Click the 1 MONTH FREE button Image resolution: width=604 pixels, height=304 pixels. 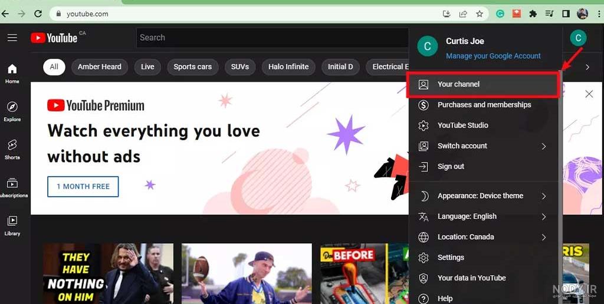pos(83,187)
